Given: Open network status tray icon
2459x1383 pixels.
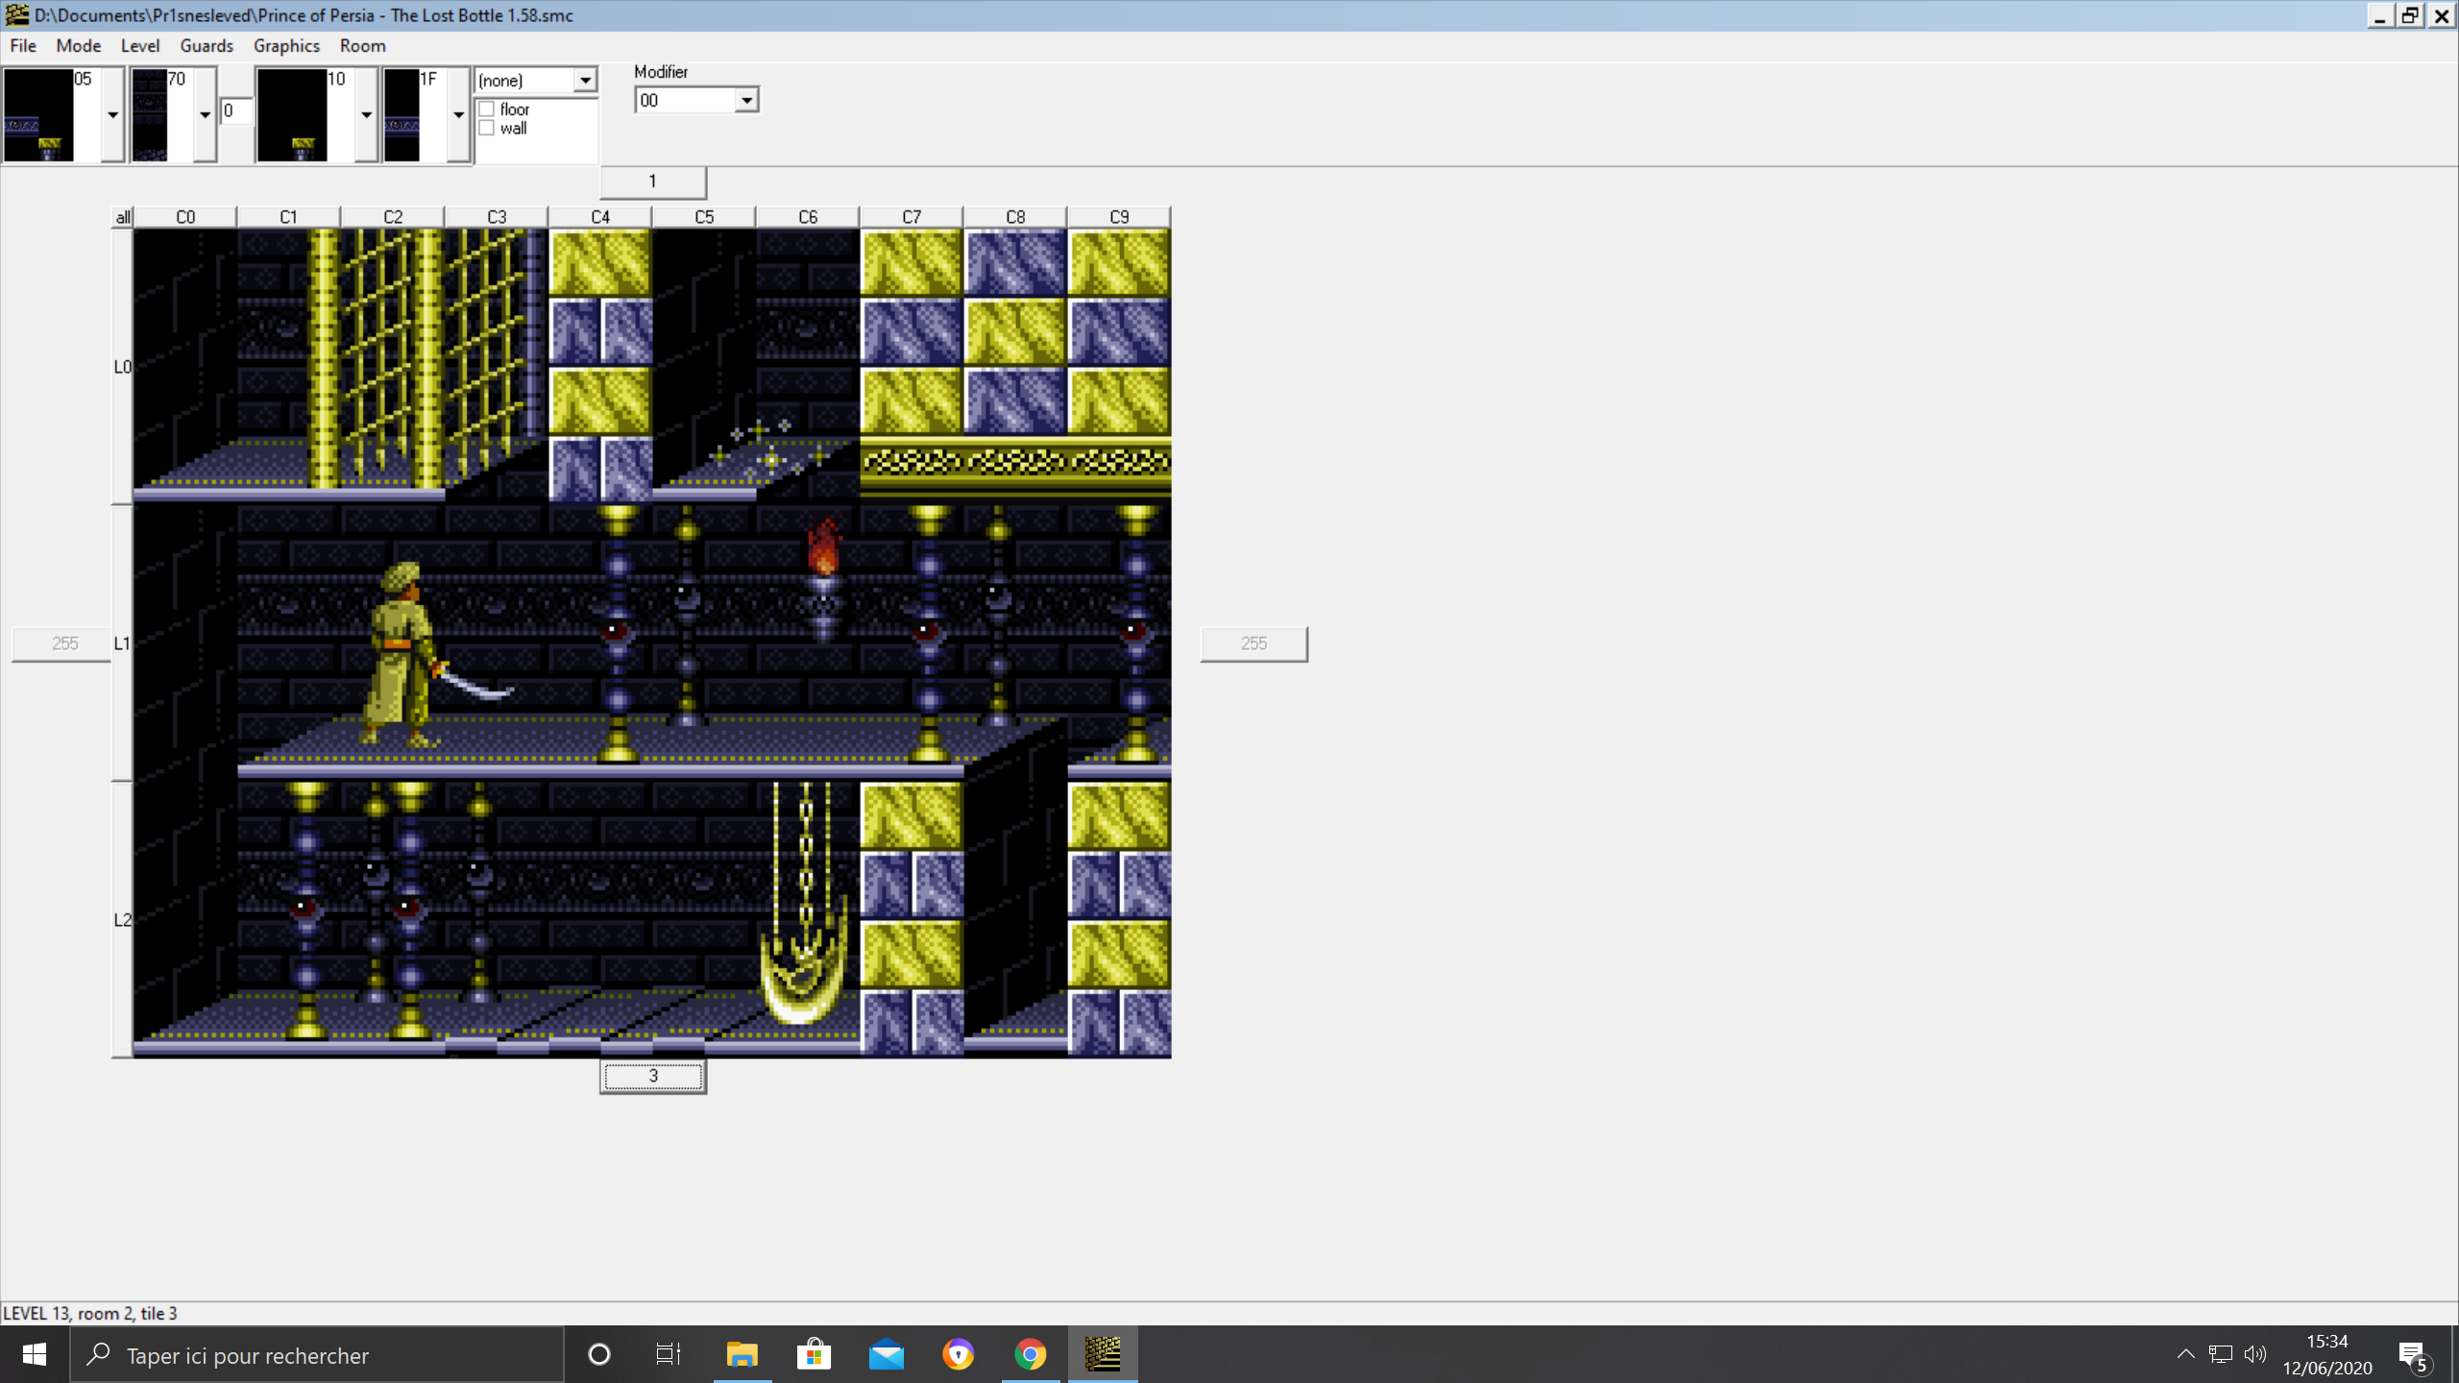Looking at the screenshot, I should [2220, 1354].
